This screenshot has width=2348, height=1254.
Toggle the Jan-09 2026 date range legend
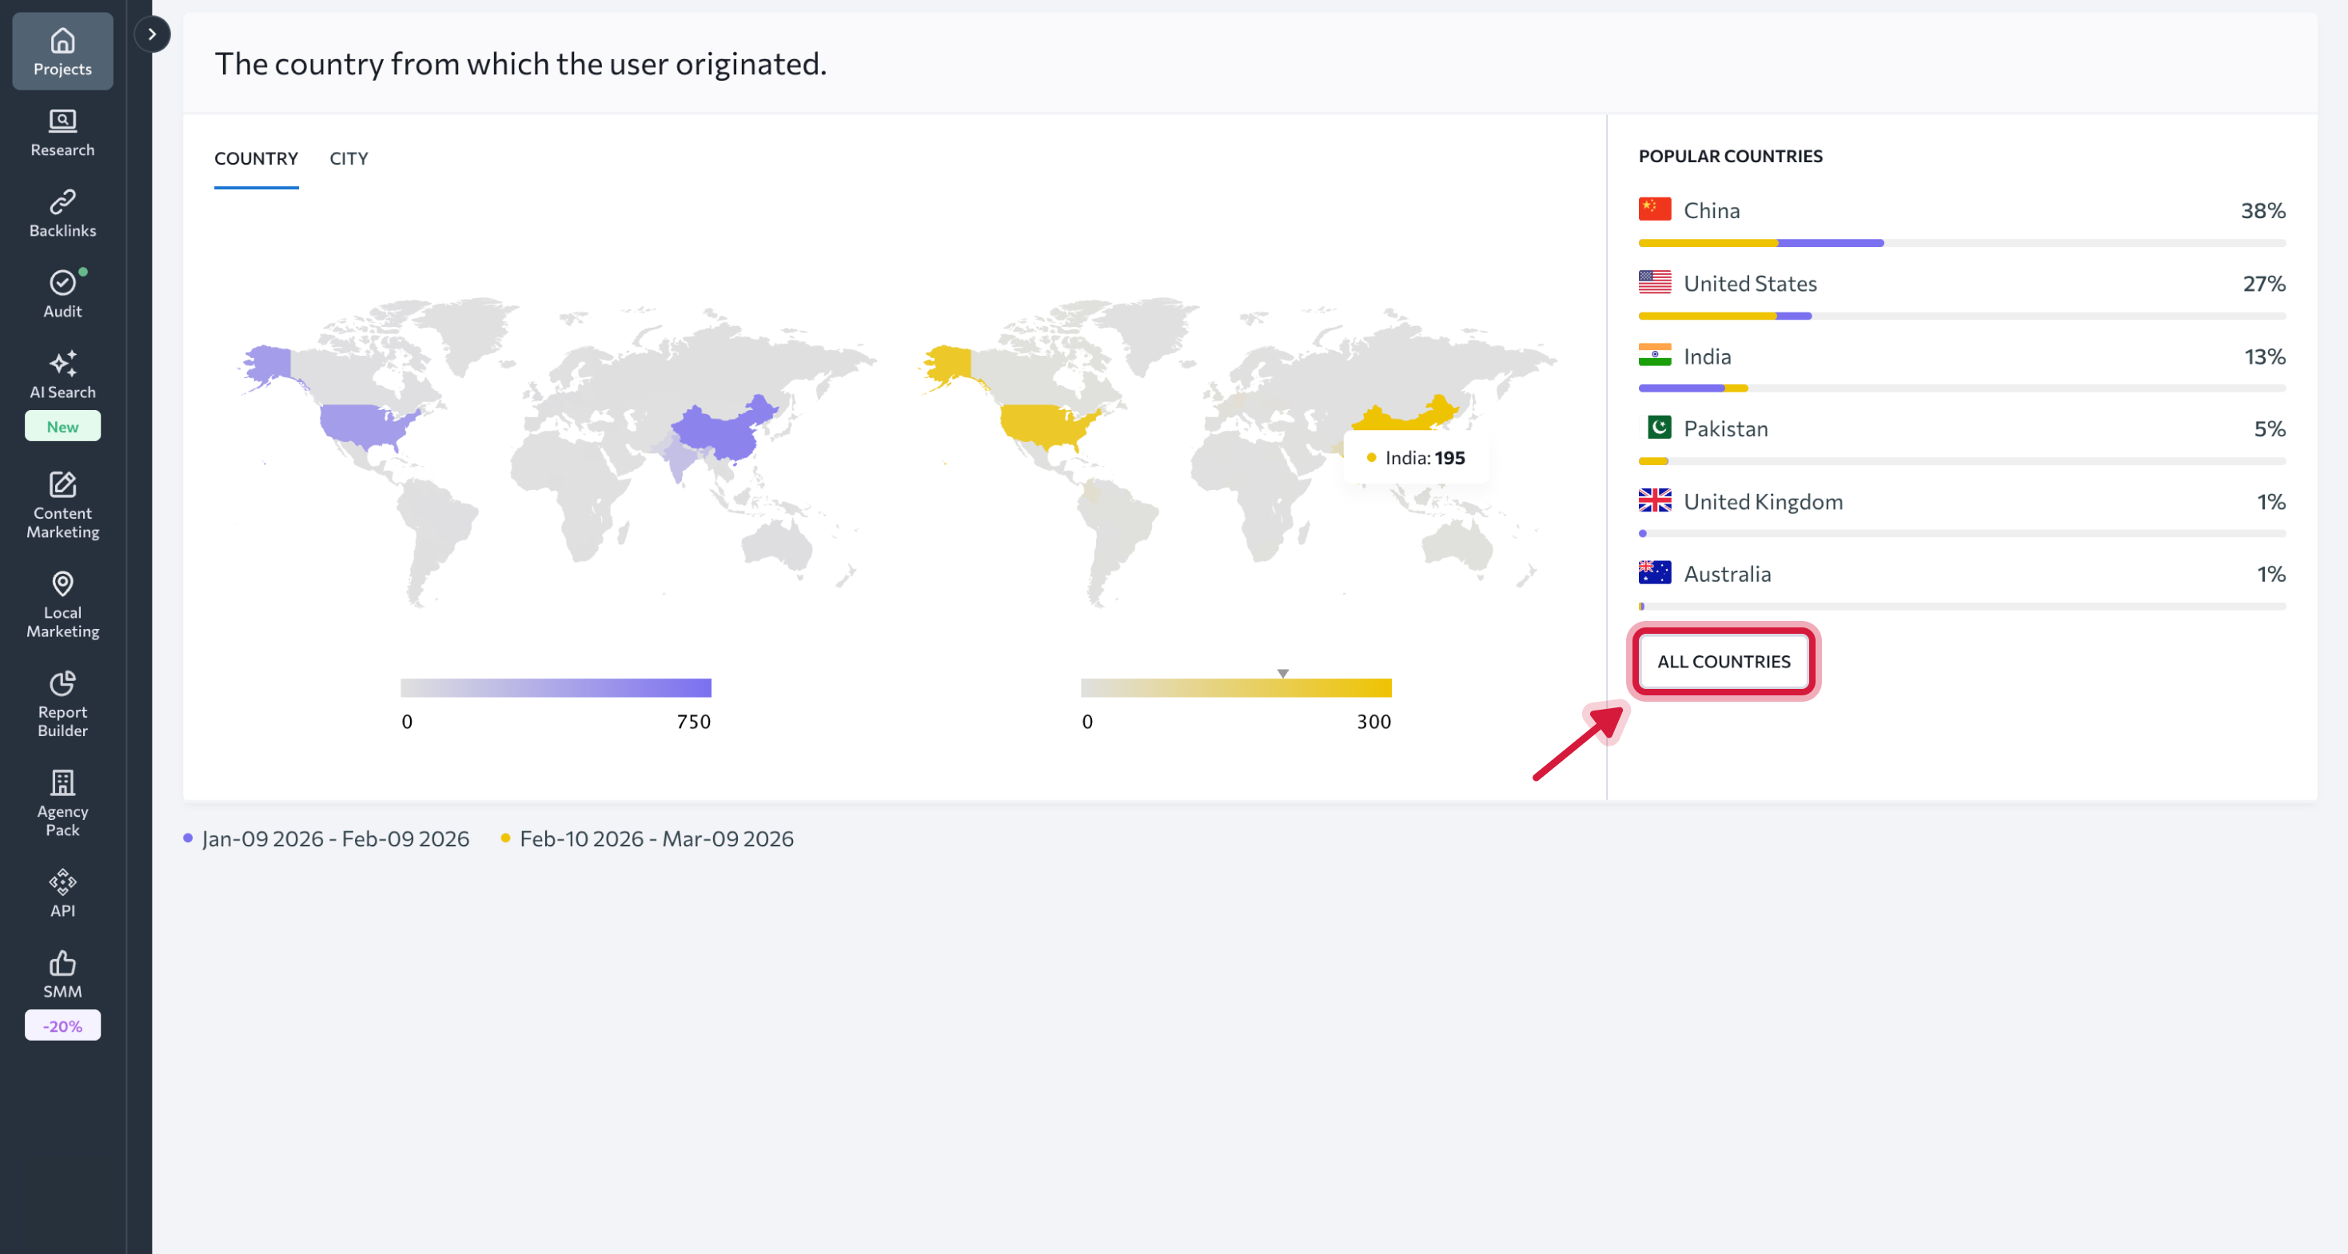334,838
